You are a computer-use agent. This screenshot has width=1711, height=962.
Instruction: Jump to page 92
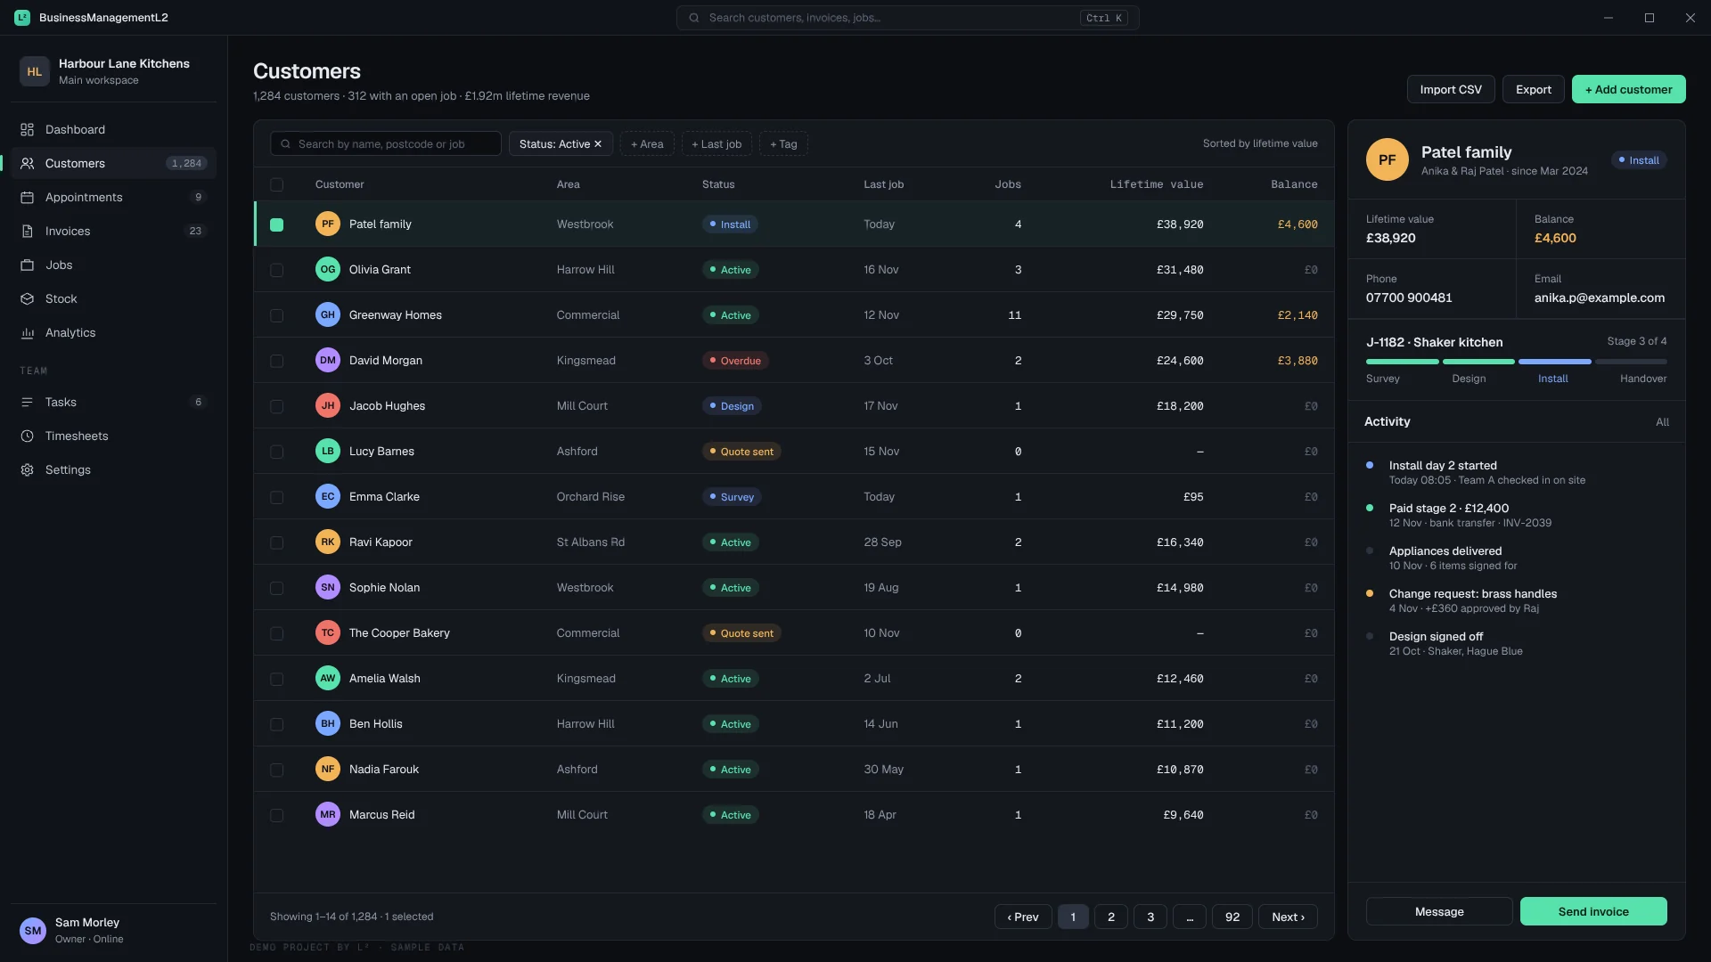point(1232,917)
